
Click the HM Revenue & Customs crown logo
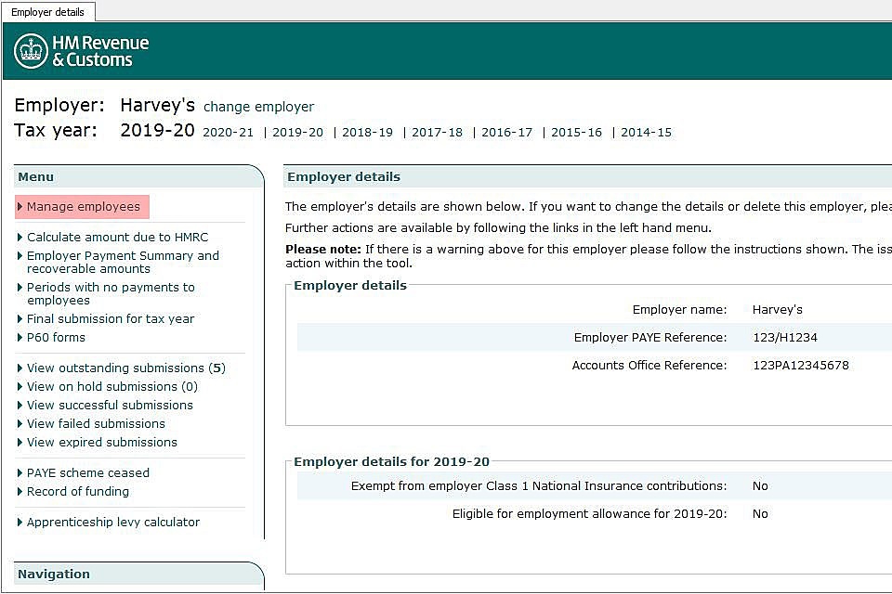point(31,51)
